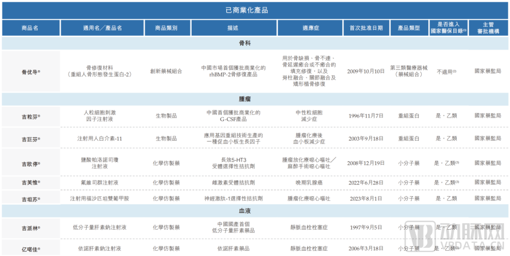Screen dimensions: 510x256
Task: Select '小分子藥' in the 吉芙惟 row
Action: click(409, 182)
